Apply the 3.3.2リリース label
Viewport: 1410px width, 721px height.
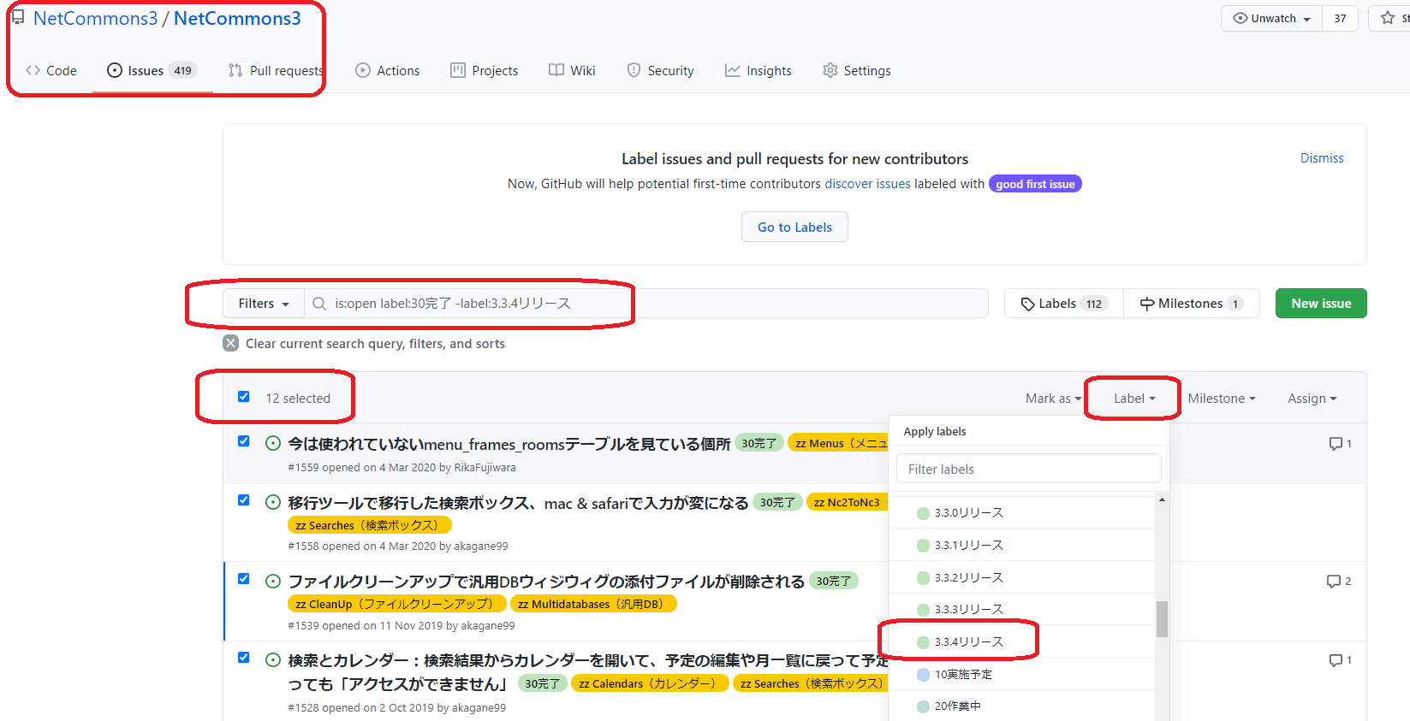[1022, 577]
